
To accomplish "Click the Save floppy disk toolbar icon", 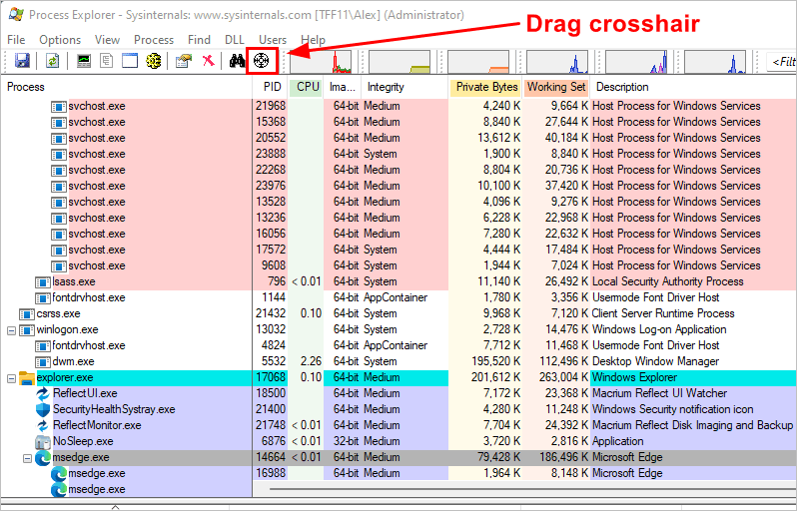I will [x=22, y=61].
